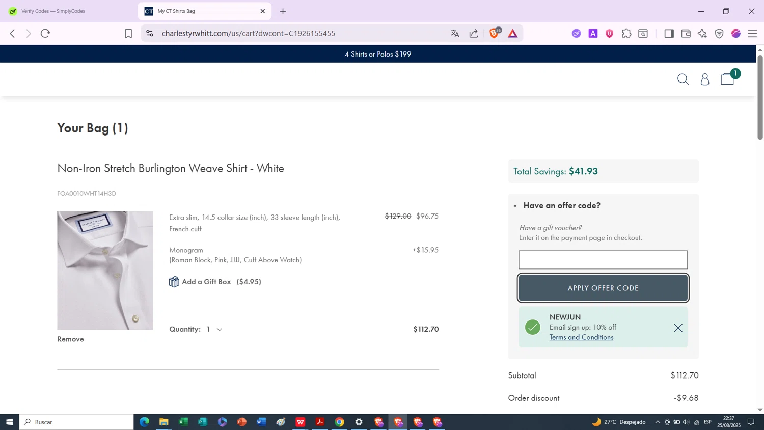Open Microsoft Copilot from taskbar
The height and width of the screenshot is (430, 764).
(x=223, y=422)
